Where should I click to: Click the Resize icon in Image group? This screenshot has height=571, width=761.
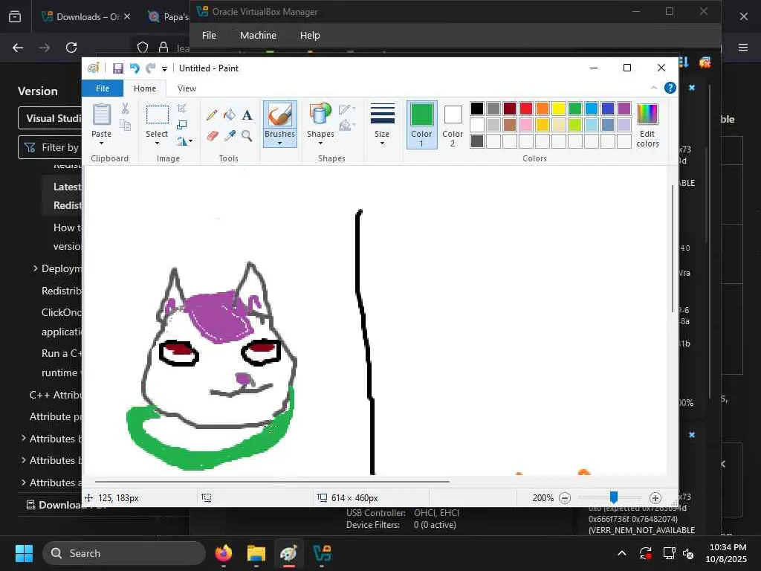click(182, 125)
